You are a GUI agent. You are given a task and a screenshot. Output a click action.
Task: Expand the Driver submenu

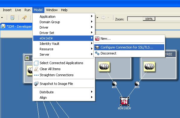pyautogui.click(x=64, y=27)
